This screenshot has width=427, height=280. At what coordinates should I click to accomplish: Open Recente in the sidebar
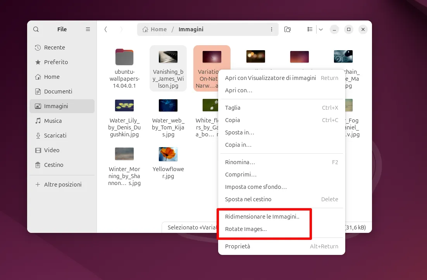point(62,48)
